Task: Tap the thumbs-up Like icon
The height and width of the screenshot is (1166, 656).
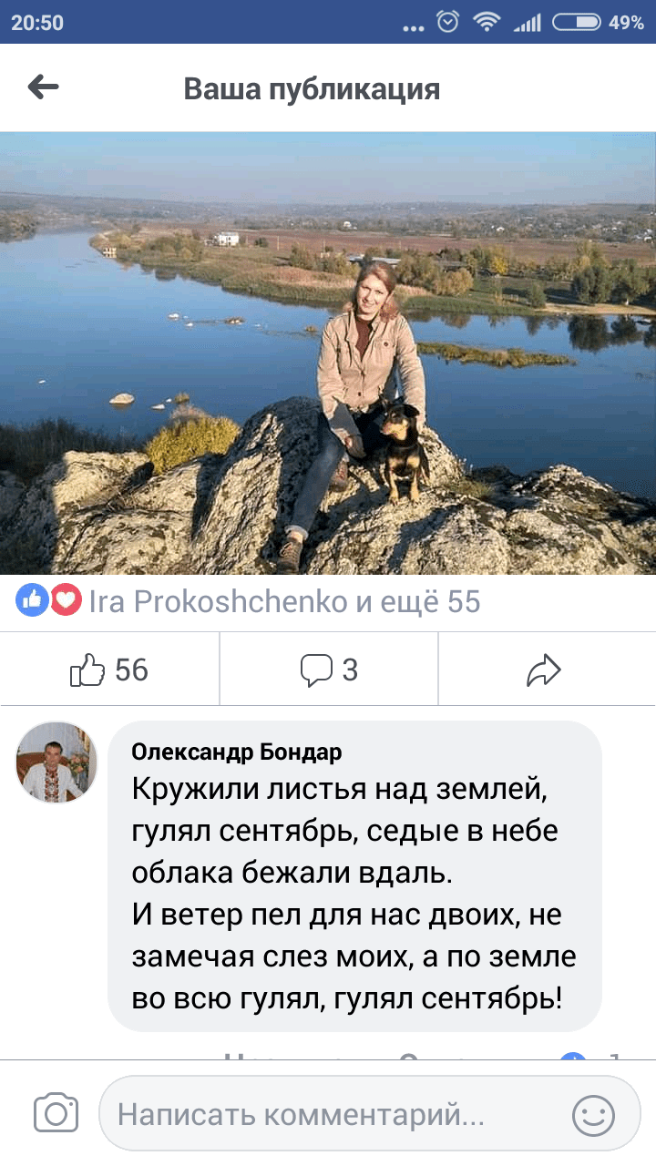Action: pyautogui.click(x=87, y=671)
